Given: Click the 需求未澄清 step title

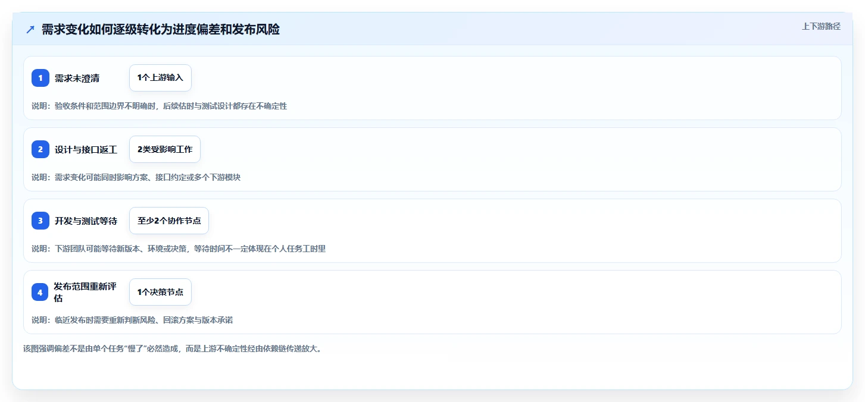Looking at the screenshot, I should coord(77,78).
